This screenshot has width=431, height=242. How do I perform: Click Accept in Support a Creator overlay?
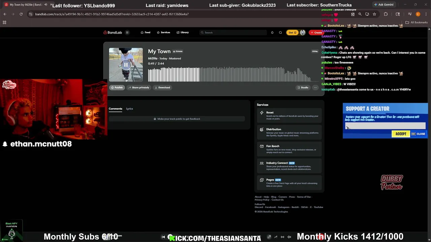401,134
